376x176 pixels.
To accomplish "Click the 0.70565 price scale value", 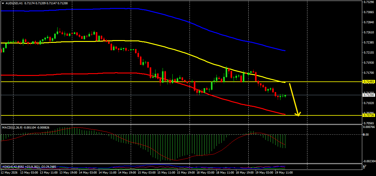I will [x=369, y=123].
